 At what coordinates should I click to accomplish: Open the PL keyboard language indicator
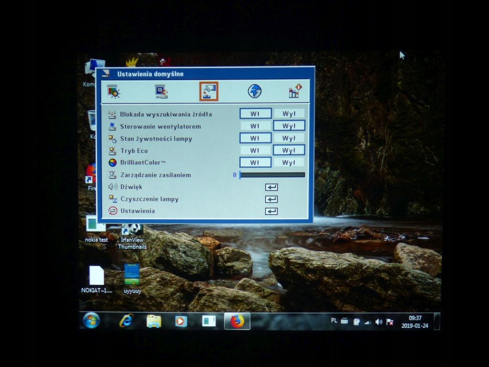click(x=335, y=322)
